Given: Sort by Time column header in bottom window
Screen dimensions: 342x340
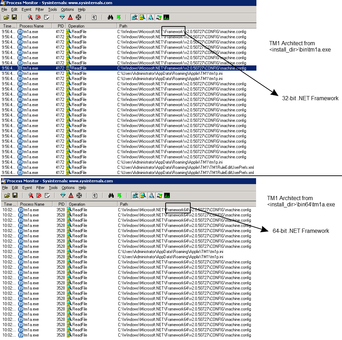Looking at the screenshot, I should point(9,204).
